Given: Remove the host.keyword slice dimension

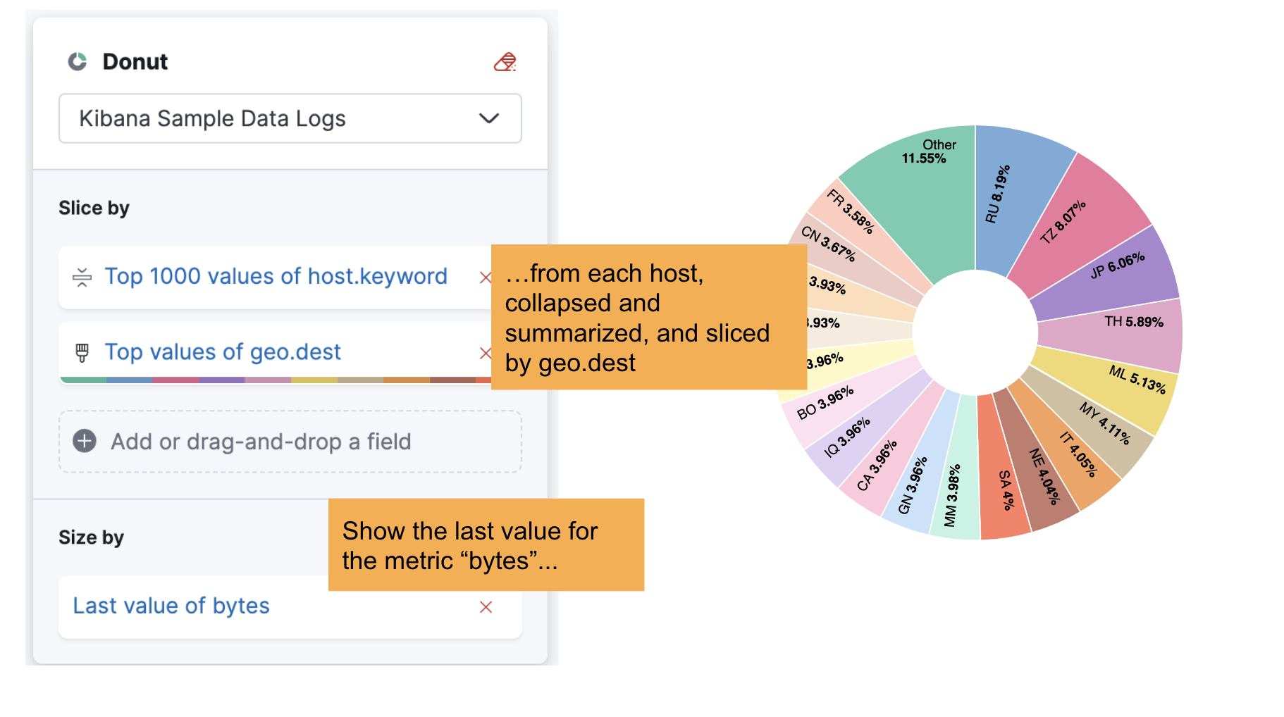Looking at the screenshot, I should 485,278.
